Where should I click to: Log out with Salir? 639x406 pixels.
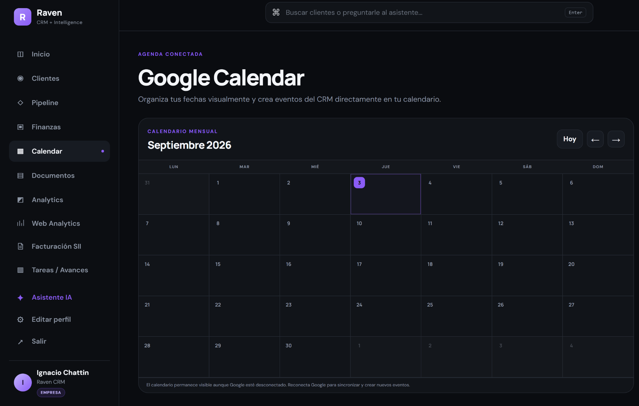click(x=59, y=341)
